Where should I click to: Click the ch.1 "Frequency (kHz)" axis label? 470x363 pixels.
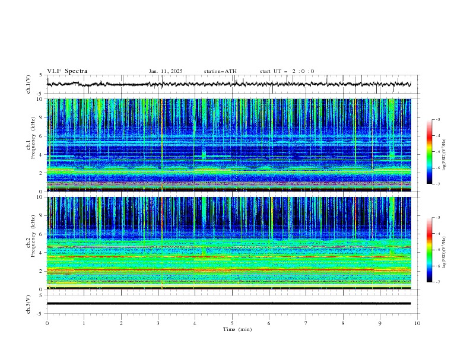[33, 138]
